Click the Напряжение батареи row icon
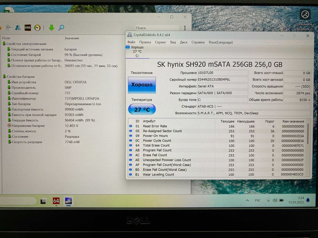The width and height of the screenshot is (318, 238). click(x=9, y=126)
